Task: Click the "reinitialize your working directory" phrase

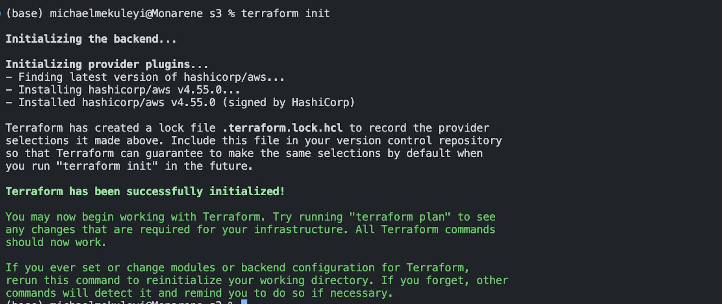Action: coord(259,281)
